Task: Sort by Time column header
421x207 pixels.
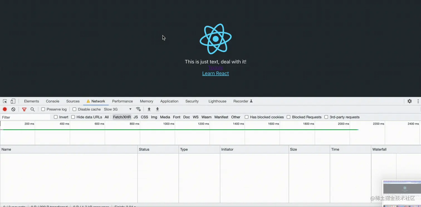Action: pos(351,149)
